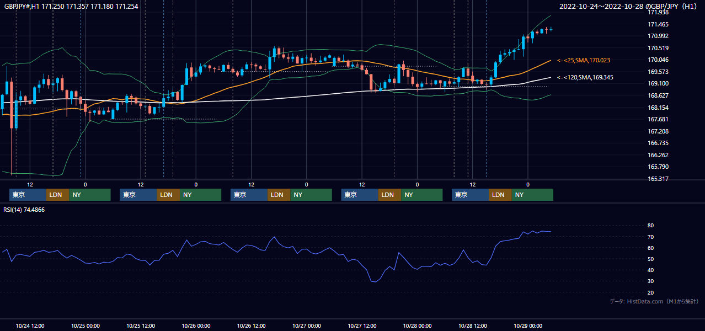The height and width of the screenshot is (331, 705).
Task: Select the 10/27 12:00 date label
Action: 362,325
